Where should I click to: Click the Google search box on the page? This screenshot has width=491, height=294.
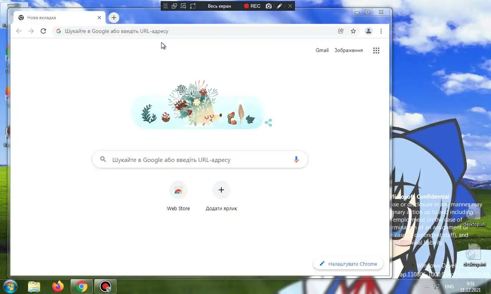coord(200,160)
